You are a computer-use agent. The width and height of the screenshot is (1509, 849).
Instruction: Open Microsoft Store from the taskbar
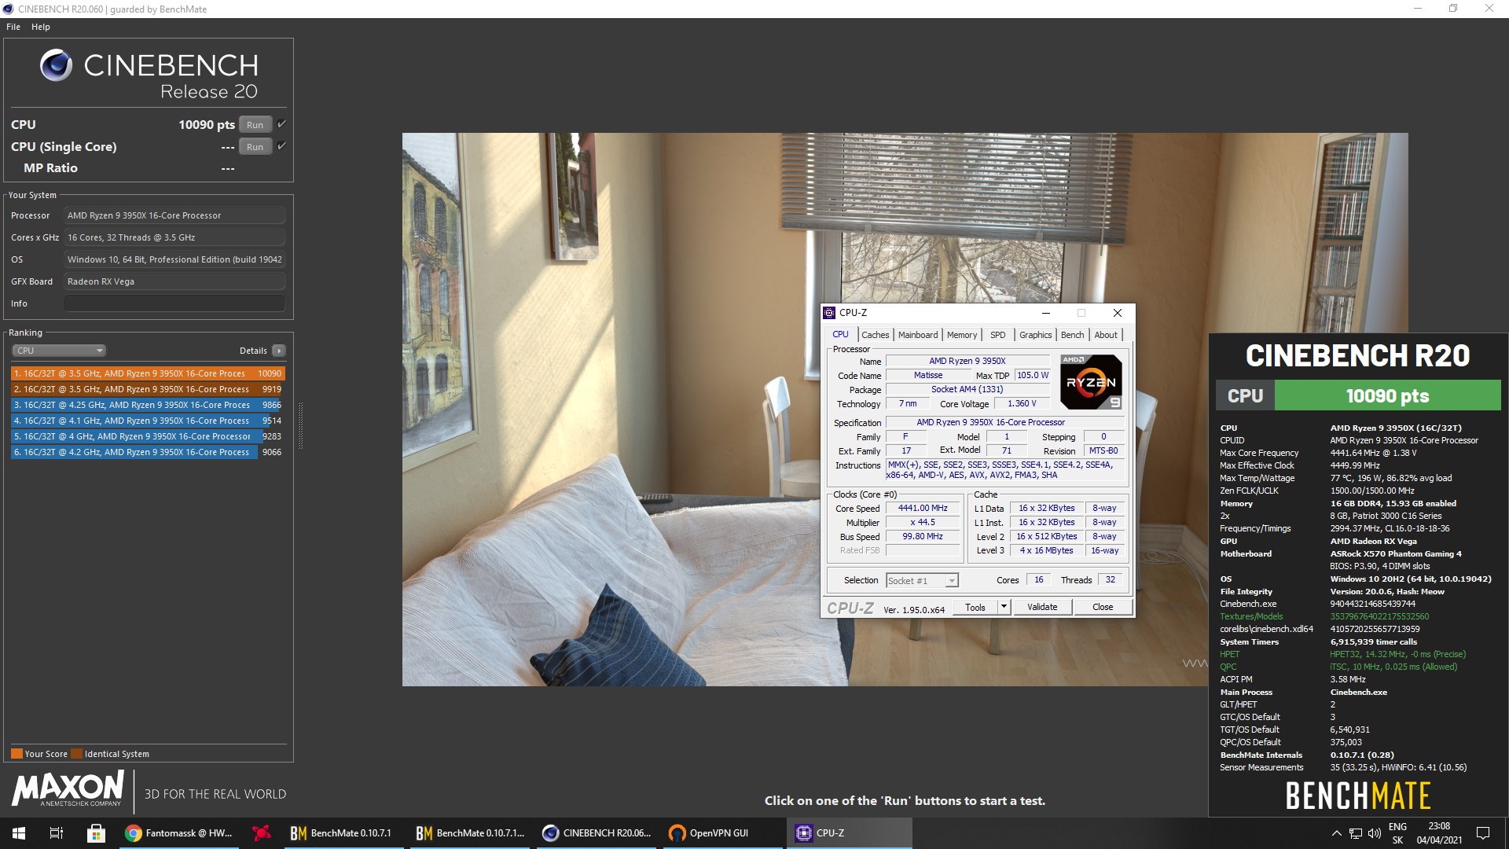(96, 833)
